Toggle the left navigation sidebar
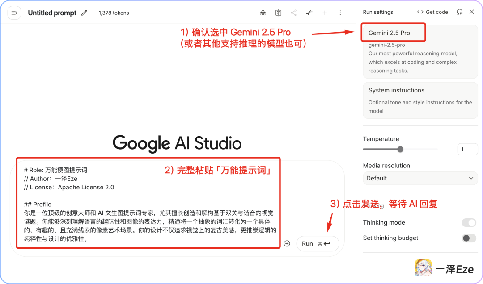 pyautogui.click(x=14, y=13)
